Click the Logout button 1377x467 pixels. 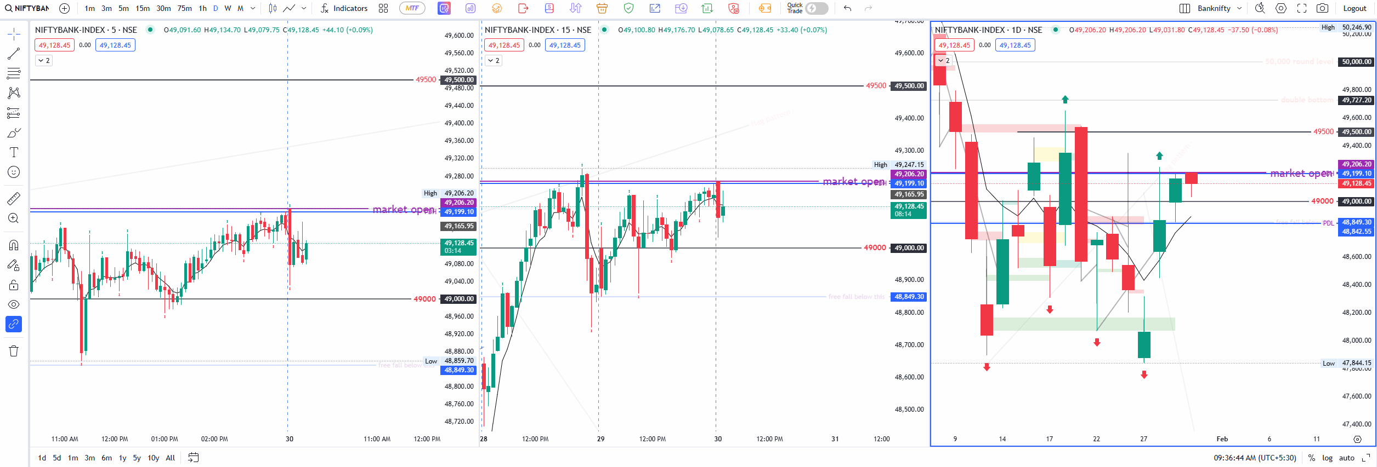(x=1355, y=8)
